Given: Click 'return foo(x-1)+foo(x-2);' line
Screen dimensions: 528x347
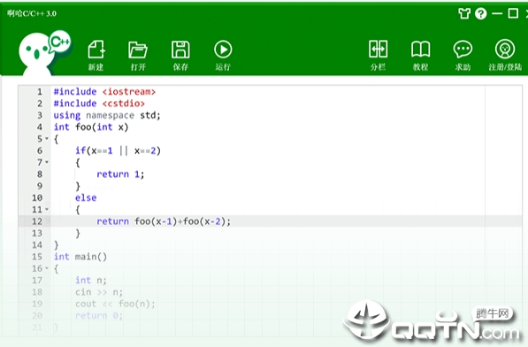Looking at the screenshot, I should pyautogui.click(x=164, y=221).
